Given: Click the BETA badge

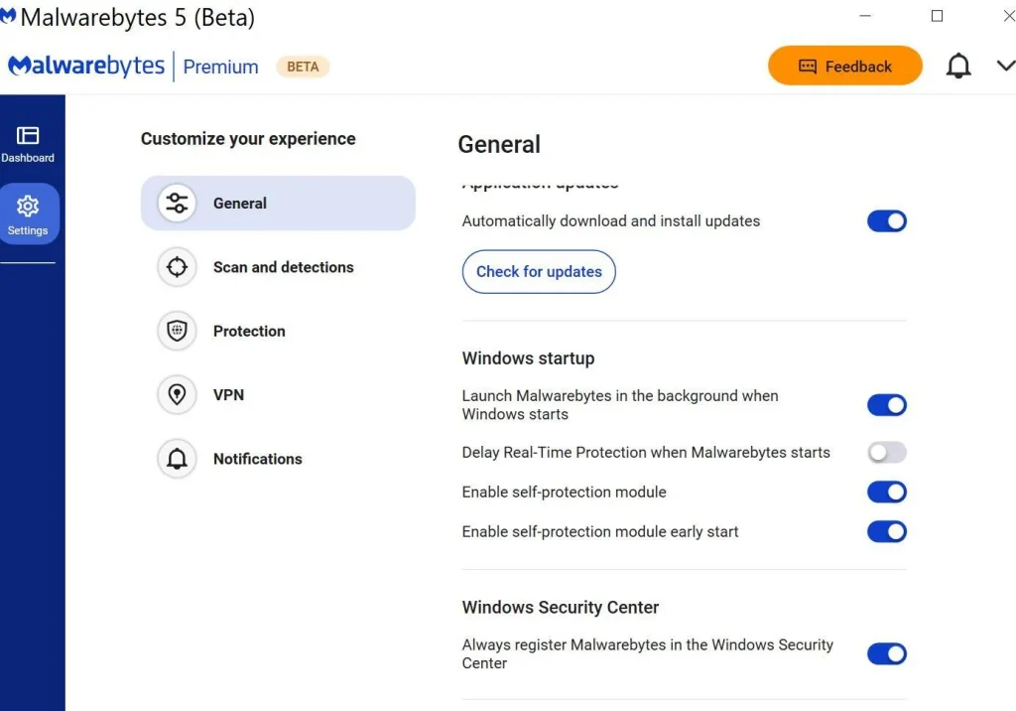Looking at the screenshot, I should click(x=303, y=67).
